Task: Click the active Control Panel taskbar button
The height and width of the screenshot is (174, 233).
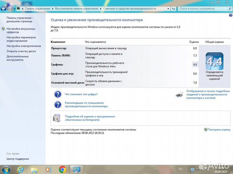Action: pos(77,169)
